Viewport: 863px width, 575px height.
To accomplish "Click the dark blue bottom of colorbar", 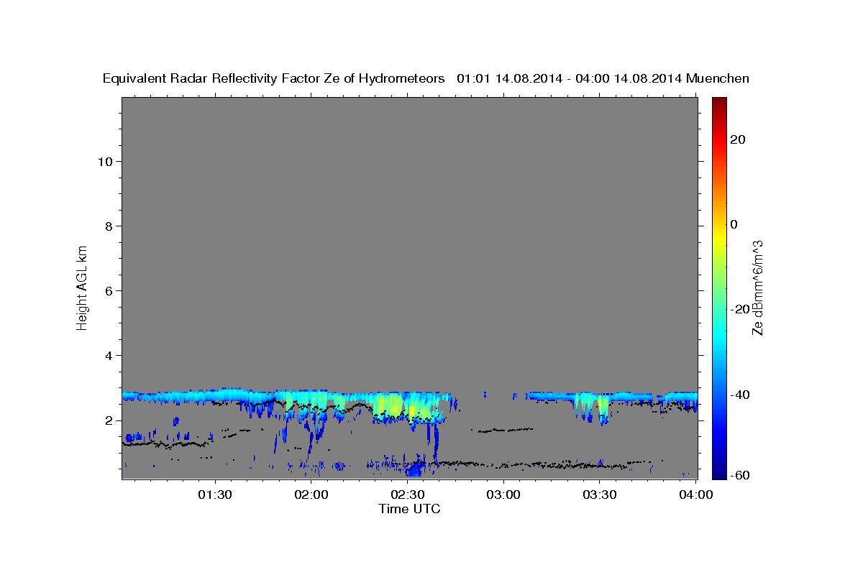I will [x=719, y=472].
